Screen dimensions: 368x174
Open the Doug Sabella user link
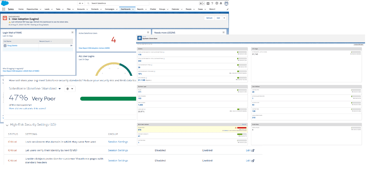pos(12,46)
